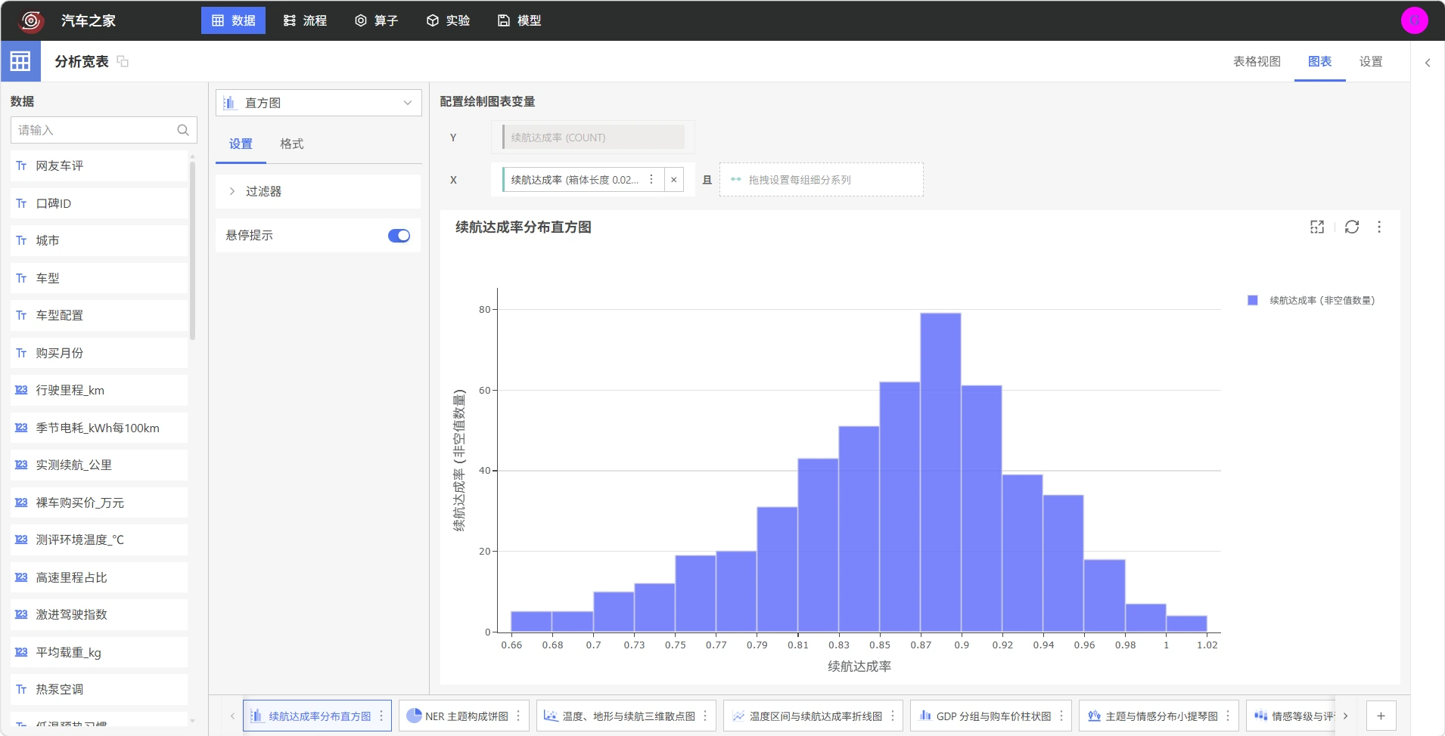Open options for 续航达成率分布直方图 tab

tap(381, 716)
